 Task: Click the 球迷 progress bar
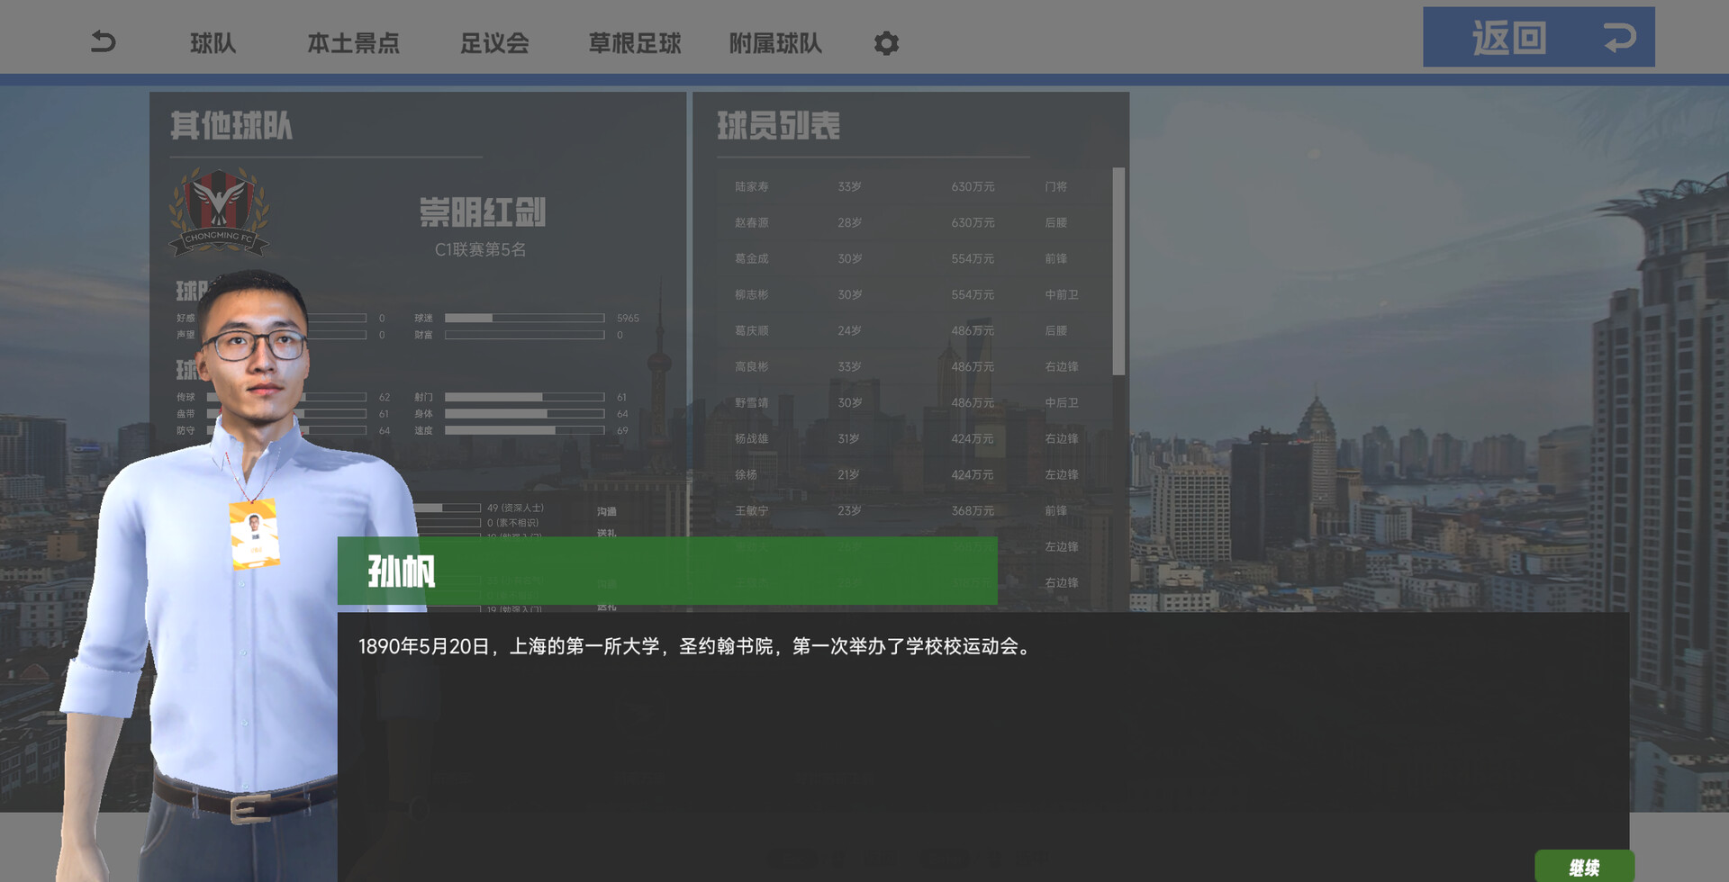[525, 318]
